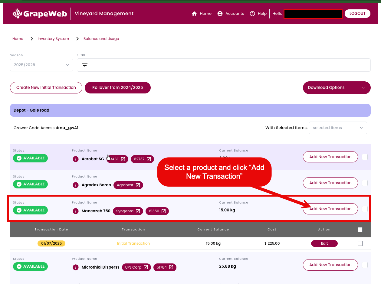Open the 51784 registration link tag
Screen dimensions: 381x284
pos(165,267)
